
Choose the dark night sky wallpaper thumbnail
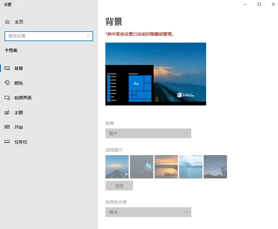pyautogui.click(x=215, y=167)
